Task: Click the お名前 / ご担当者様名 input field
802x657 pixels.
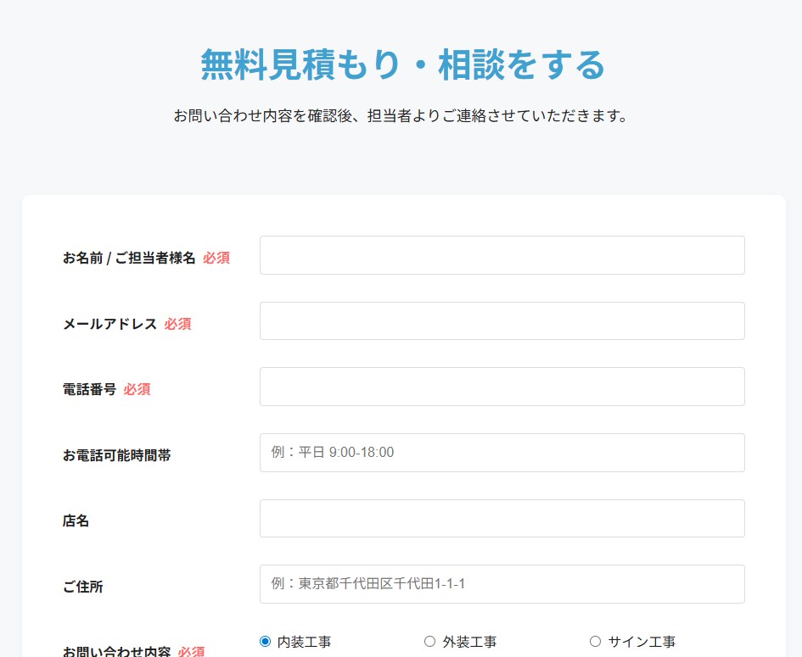Action: pos(502,255)
